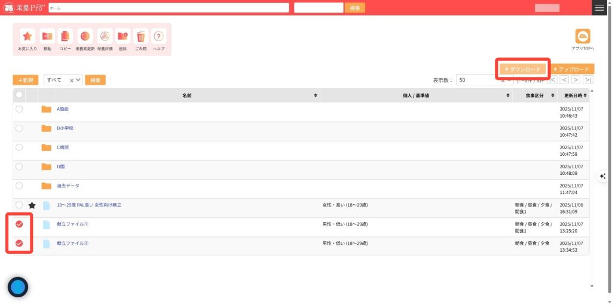Click the ダウンロード button
This screenshot has width=612, height=305.
click(523, 69)
